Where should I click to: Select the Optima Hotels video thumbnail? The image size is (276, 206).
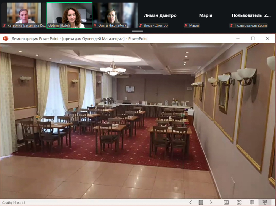[69, 15]
